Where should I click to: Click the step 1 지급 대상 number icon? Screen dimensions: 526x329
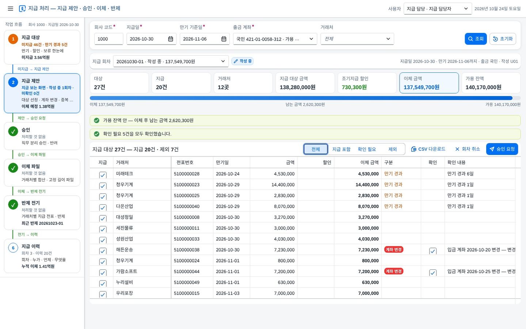13,39
